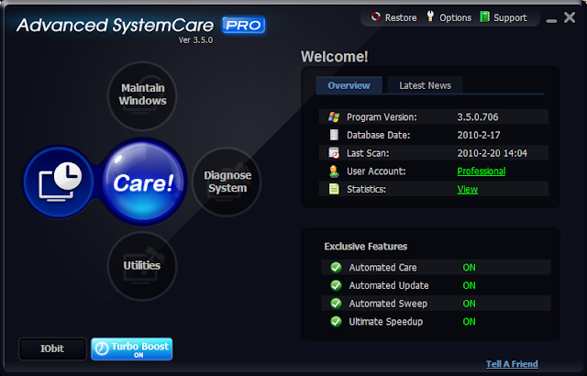587x376 pixels.
Task: Click the User Account: label
Action: tap(376, 171)
